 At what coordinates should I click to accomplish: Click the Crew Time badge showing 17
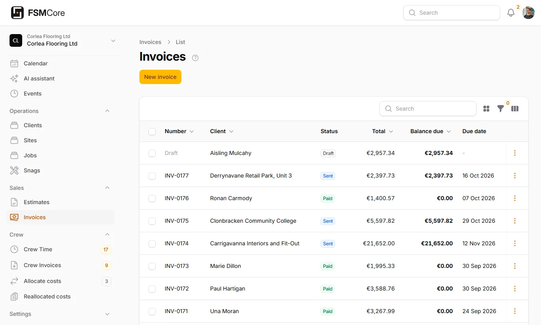pyautogui.click(x=106, y=249)
